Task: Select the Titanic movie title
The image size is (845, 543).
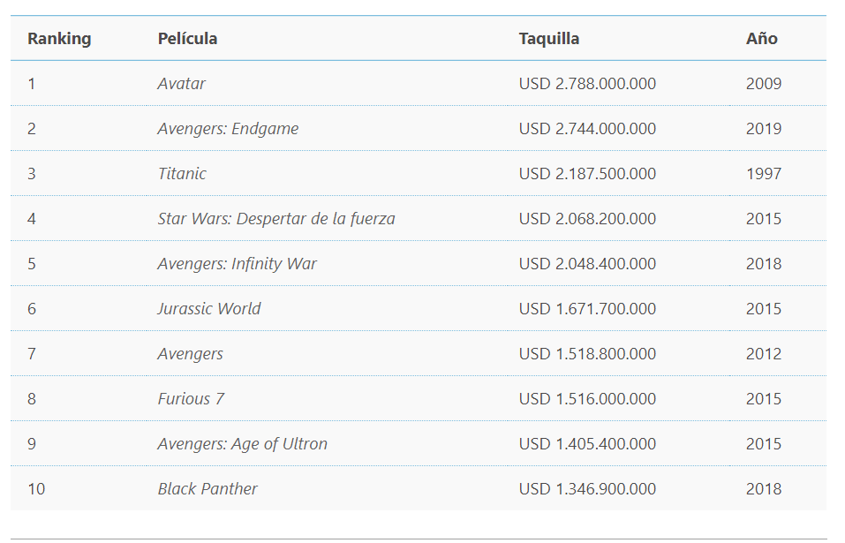Action: [182, 174]
